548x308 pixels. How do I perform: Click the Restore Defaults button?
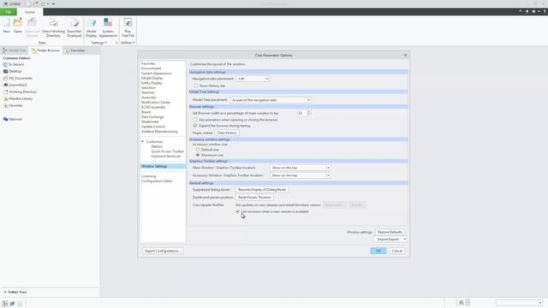coord(390,232)
